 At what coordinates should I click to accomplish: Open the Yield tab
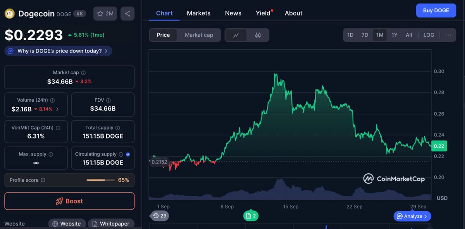[263, 13]
